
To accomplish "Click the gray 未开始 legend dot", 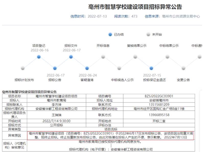I will point(149,34).
